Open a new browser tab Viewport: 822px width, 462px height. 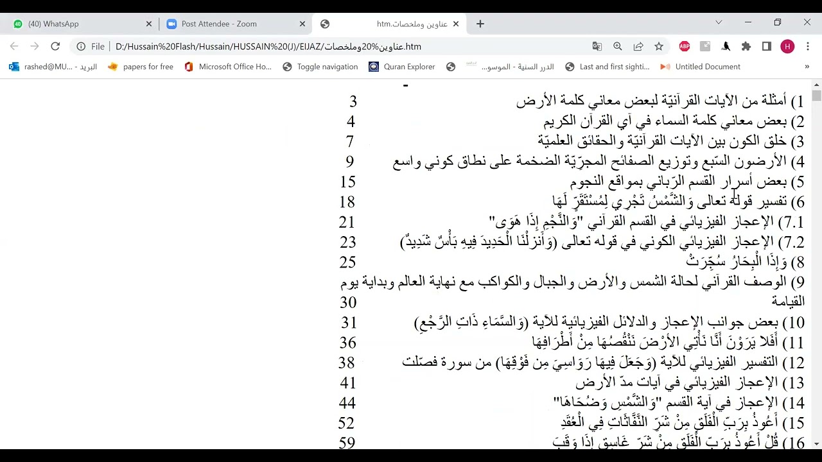click(x=480, y=24)
